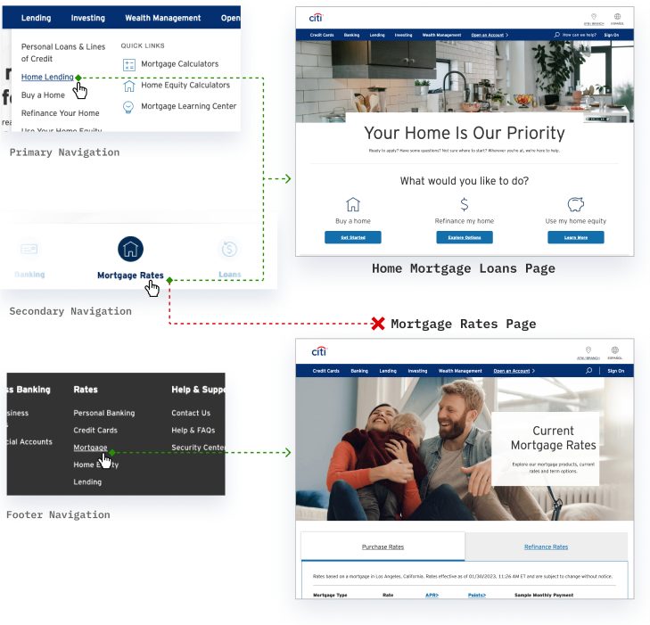
Task: Click the Buy a home house icon
Action: (x=353, y=204)
